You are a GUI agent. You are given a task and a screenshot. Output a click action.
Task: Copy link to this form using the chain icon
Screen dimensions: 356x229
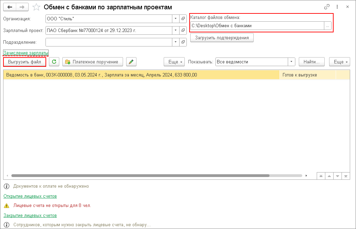(327, 7)
